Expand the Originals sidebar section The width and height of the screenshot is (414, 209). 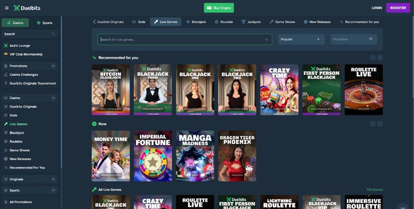point(53,179)
